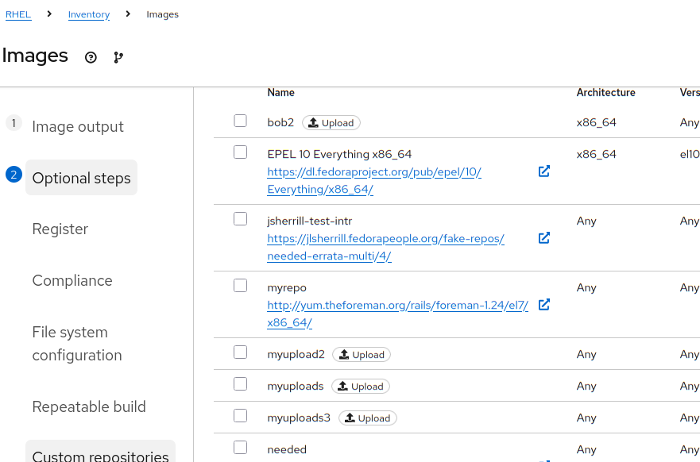Click the Upload badge next to myupload2
This screenshot has width=700, height=462.
tap(362, 355)
